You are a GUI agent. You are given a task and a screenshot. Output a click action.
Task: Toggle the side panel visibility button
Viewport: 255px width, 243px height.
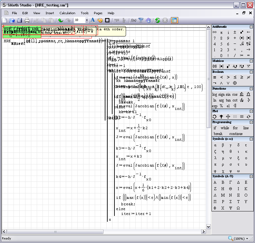tap(174, 20)
